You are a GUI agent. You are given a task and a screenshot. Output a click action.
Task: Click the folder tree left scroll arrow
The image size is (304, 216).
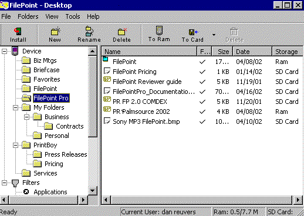click(4, 200)
